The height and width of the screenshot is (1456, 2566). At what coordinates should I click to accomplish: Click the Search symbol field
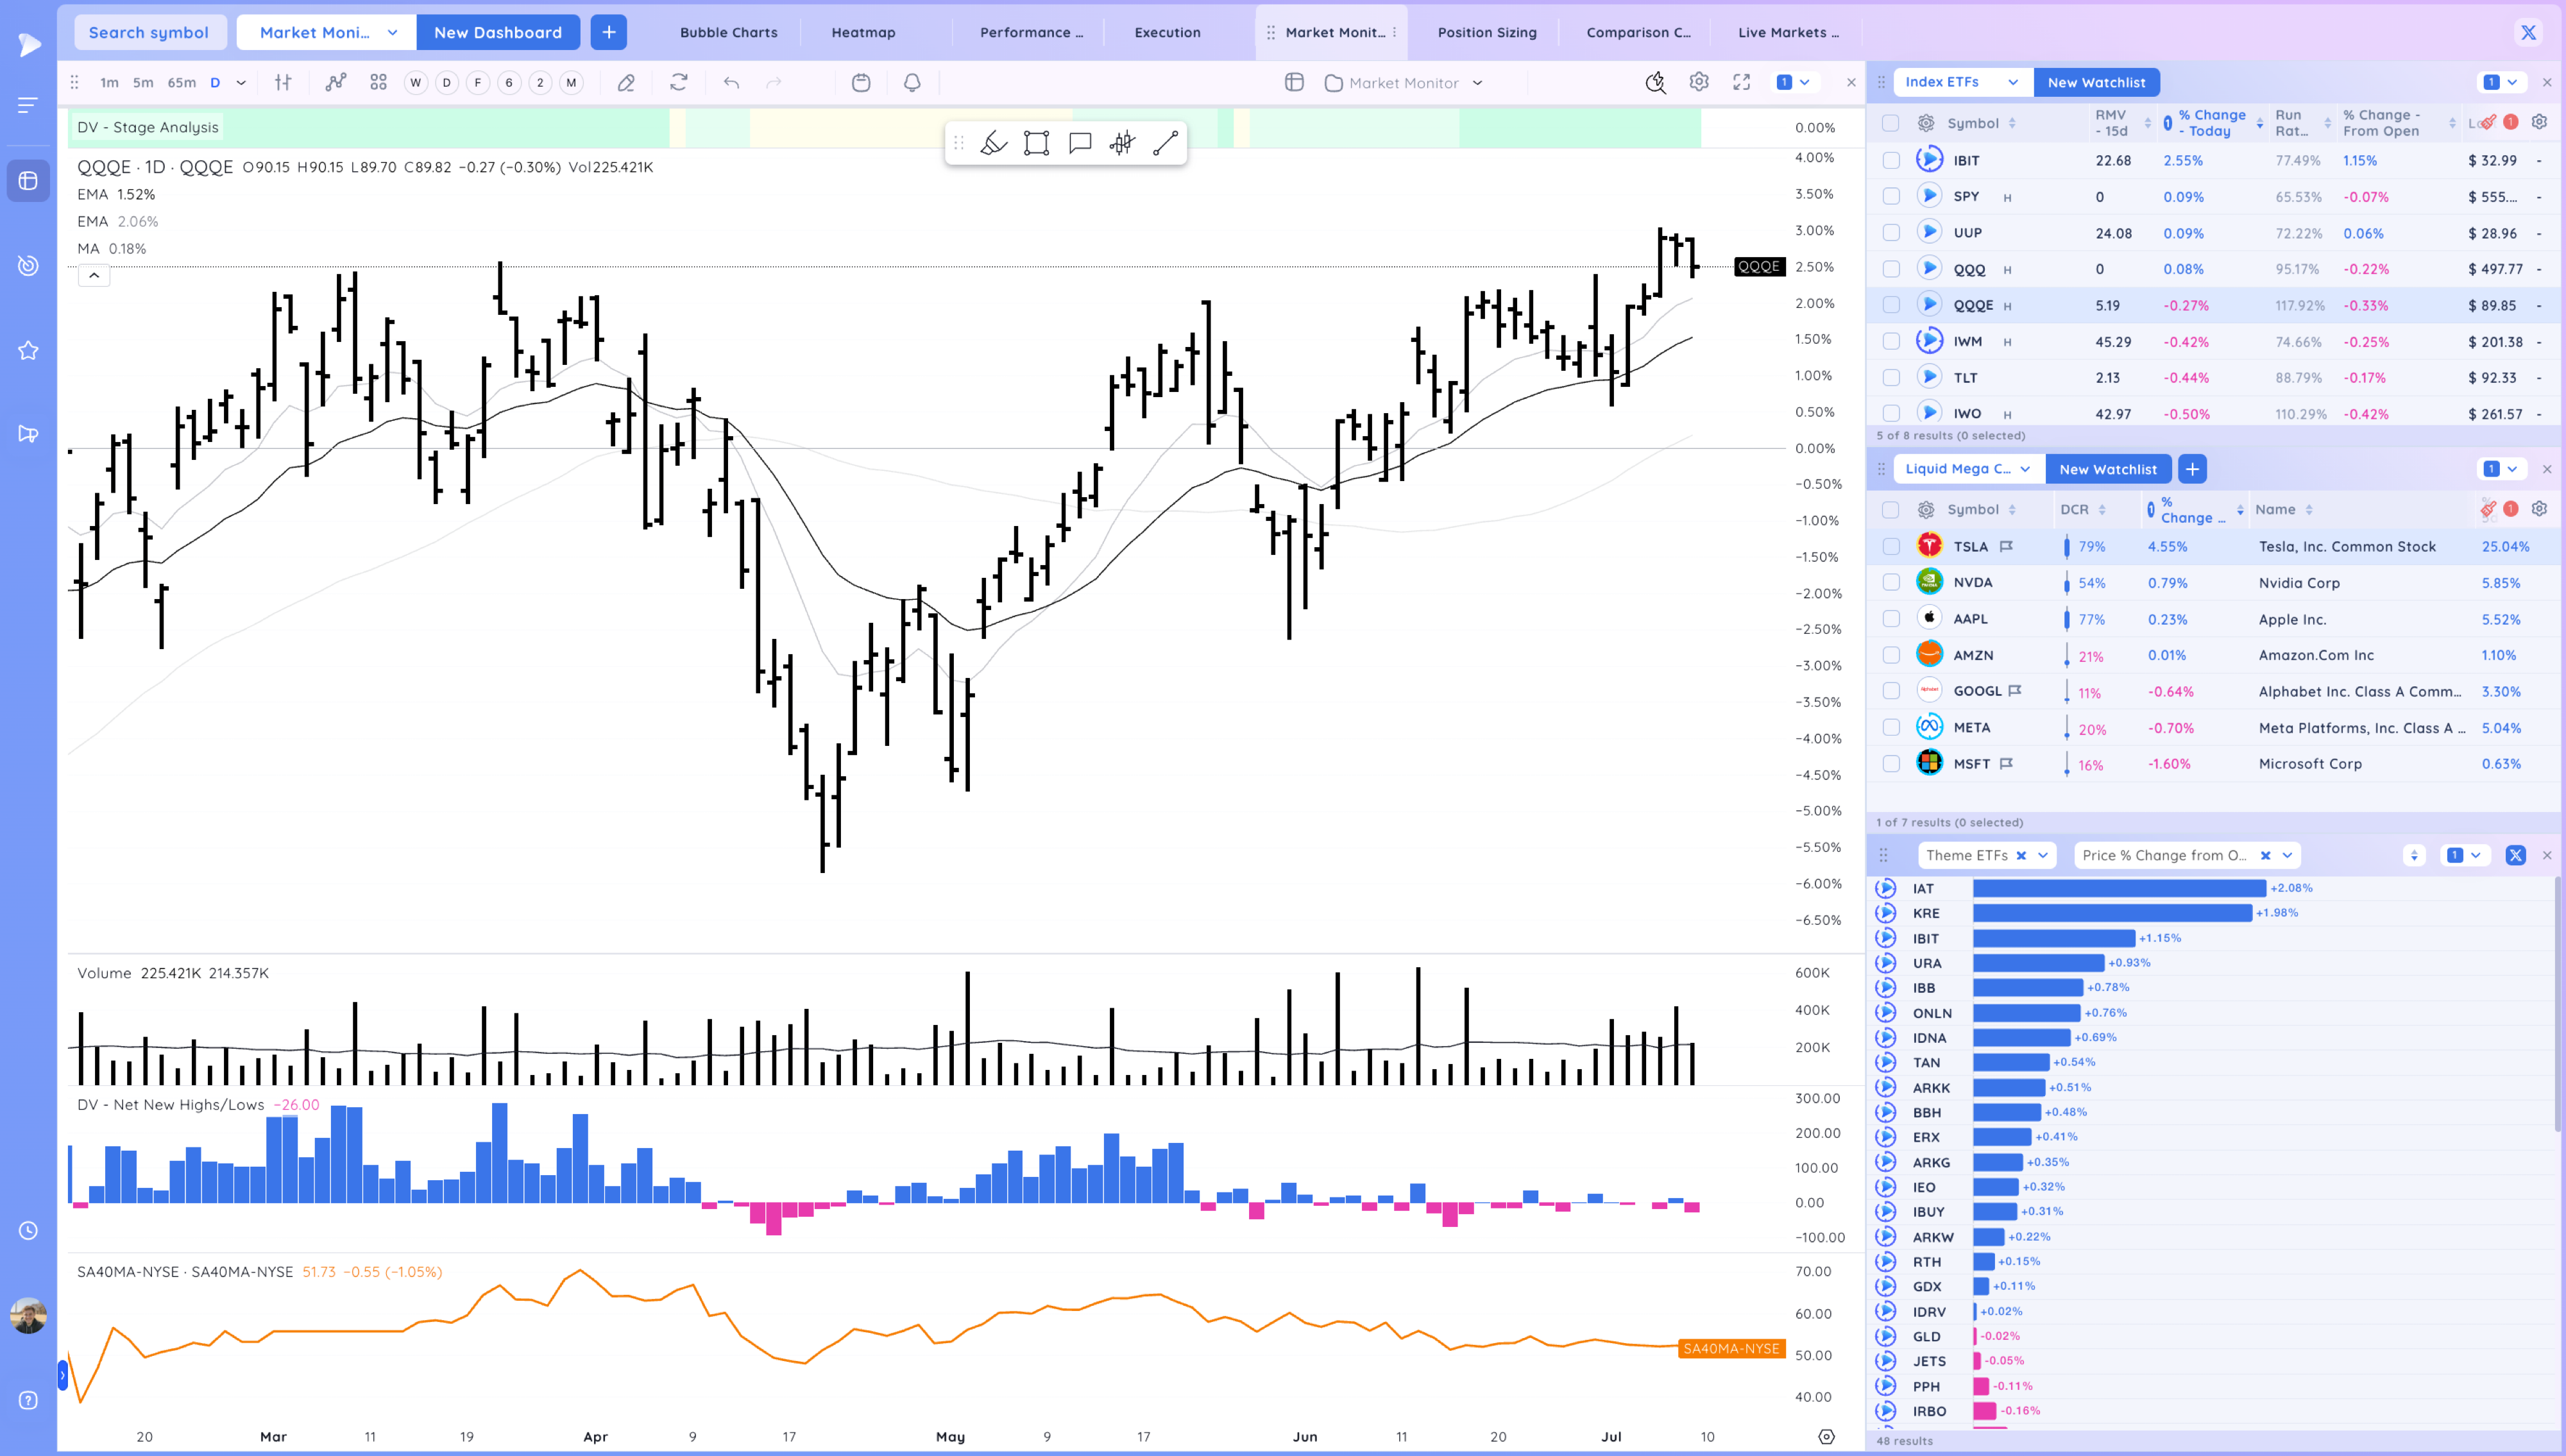coord(149,32)
